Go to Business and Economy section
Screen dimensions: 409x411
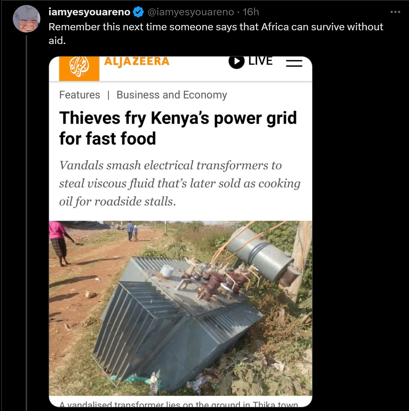[172, 95]
